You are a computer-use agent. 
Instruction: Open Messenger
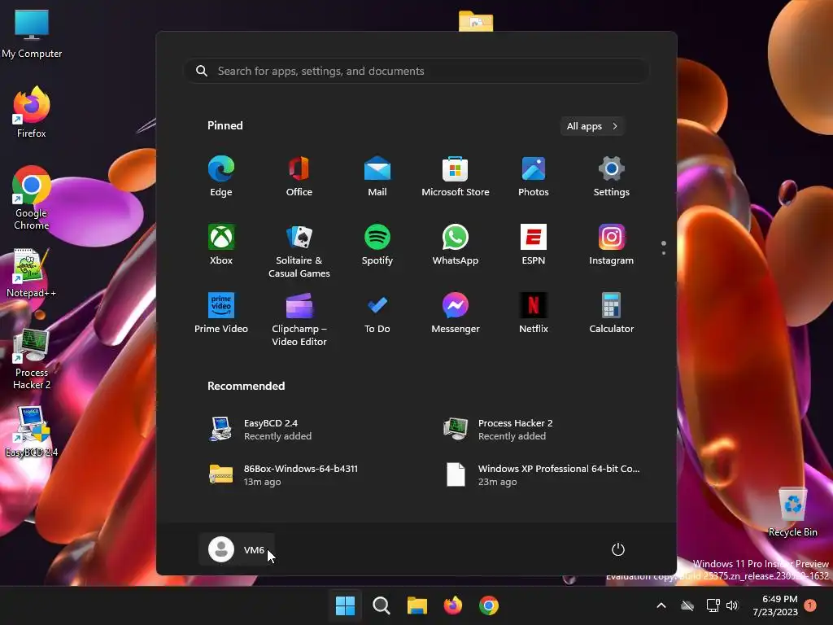tap(456, 313)
